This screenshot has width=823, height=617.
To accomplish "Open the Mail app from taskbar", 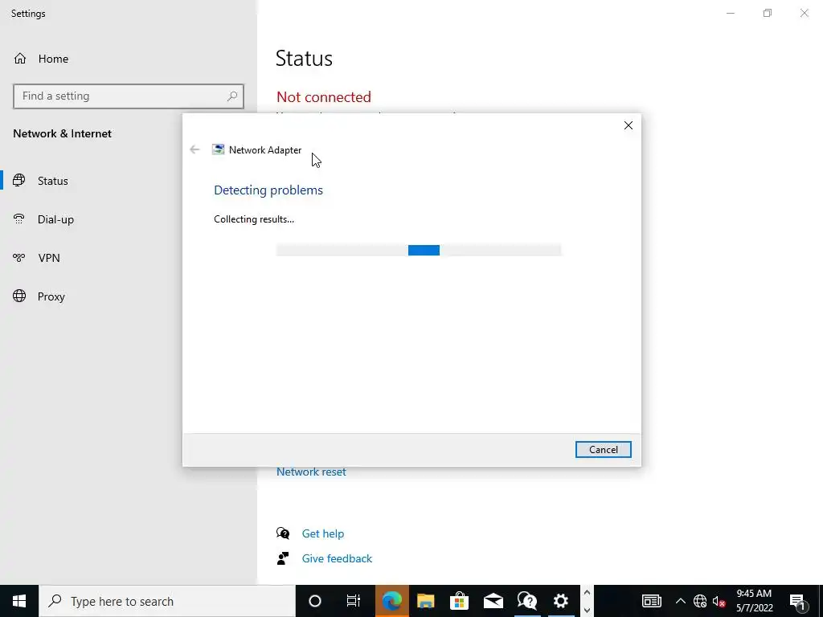I will pos(493,601).
